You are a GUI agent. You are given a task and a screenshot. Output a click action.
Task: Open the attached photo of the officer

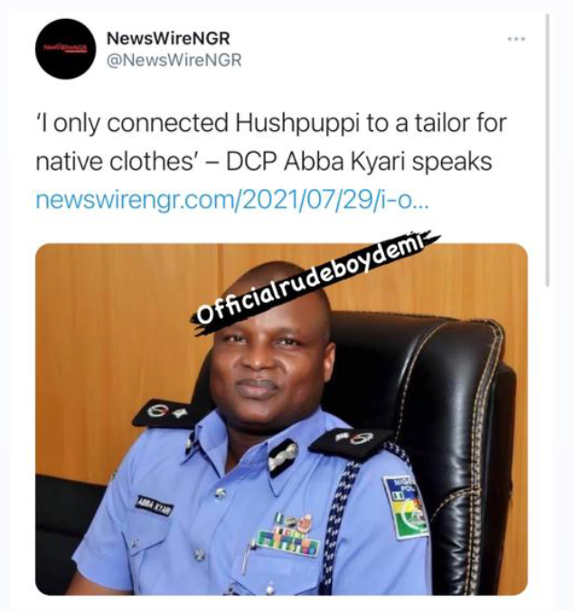click(281, 419)
